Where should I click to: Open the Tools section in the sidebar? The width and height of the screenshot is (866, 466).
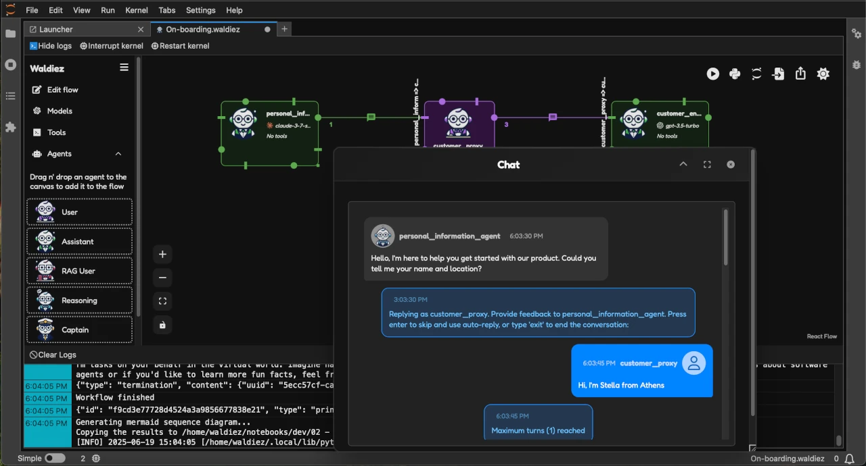click(x=56, y=132)
